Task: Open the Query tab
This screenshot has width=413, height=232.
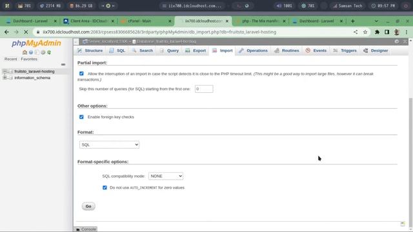Action: click(x=169, y=50)
